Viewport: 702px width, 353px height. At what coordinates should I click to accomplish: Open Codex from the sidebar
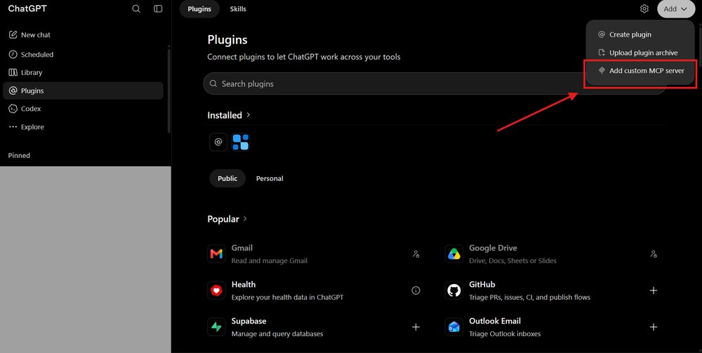coord(83,109)
